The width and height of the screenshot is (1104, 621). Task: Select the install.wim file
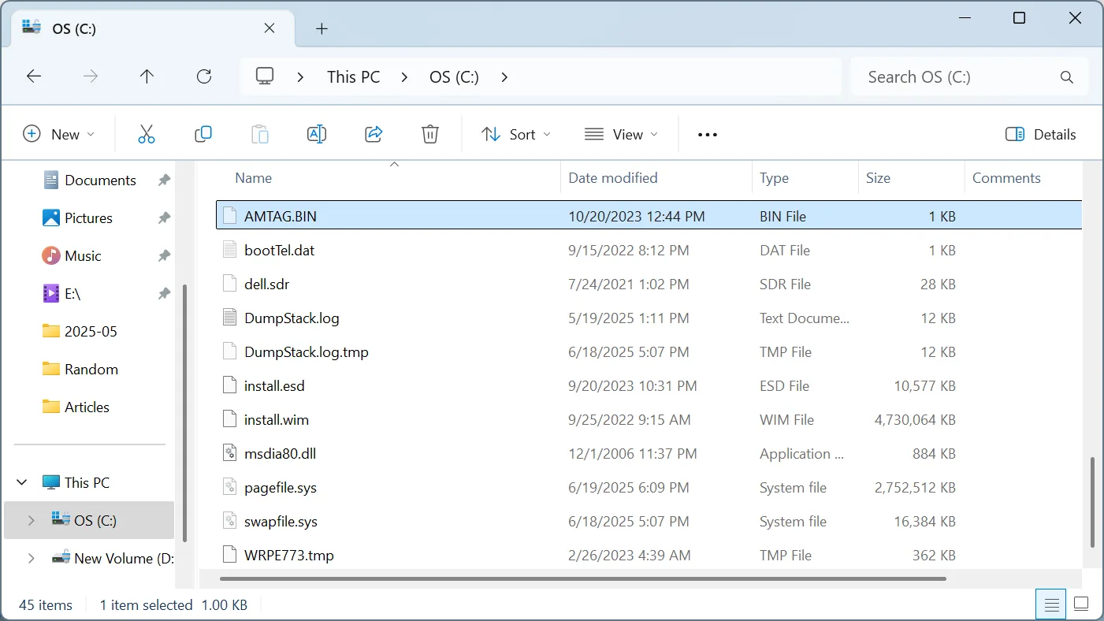649,420
